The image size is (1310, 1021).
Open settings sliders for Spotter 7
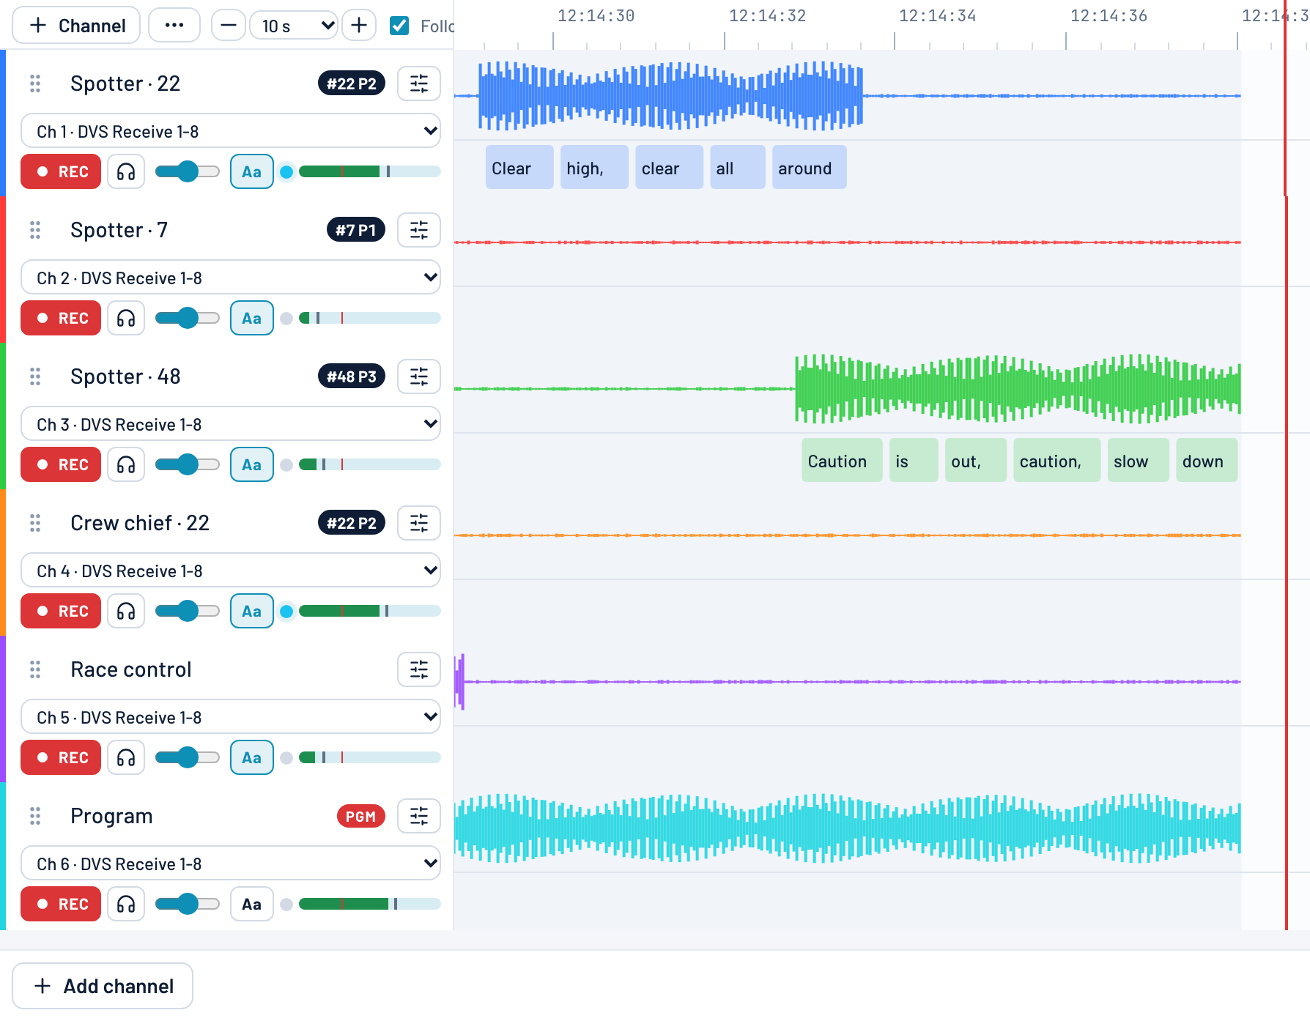click(x=419, y=230)
